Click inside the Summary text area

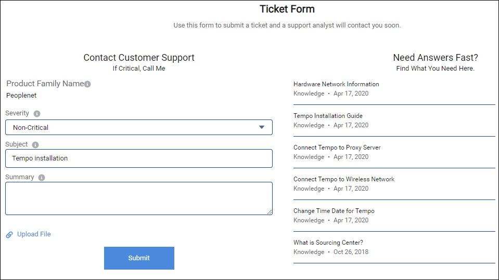[139, 198]
